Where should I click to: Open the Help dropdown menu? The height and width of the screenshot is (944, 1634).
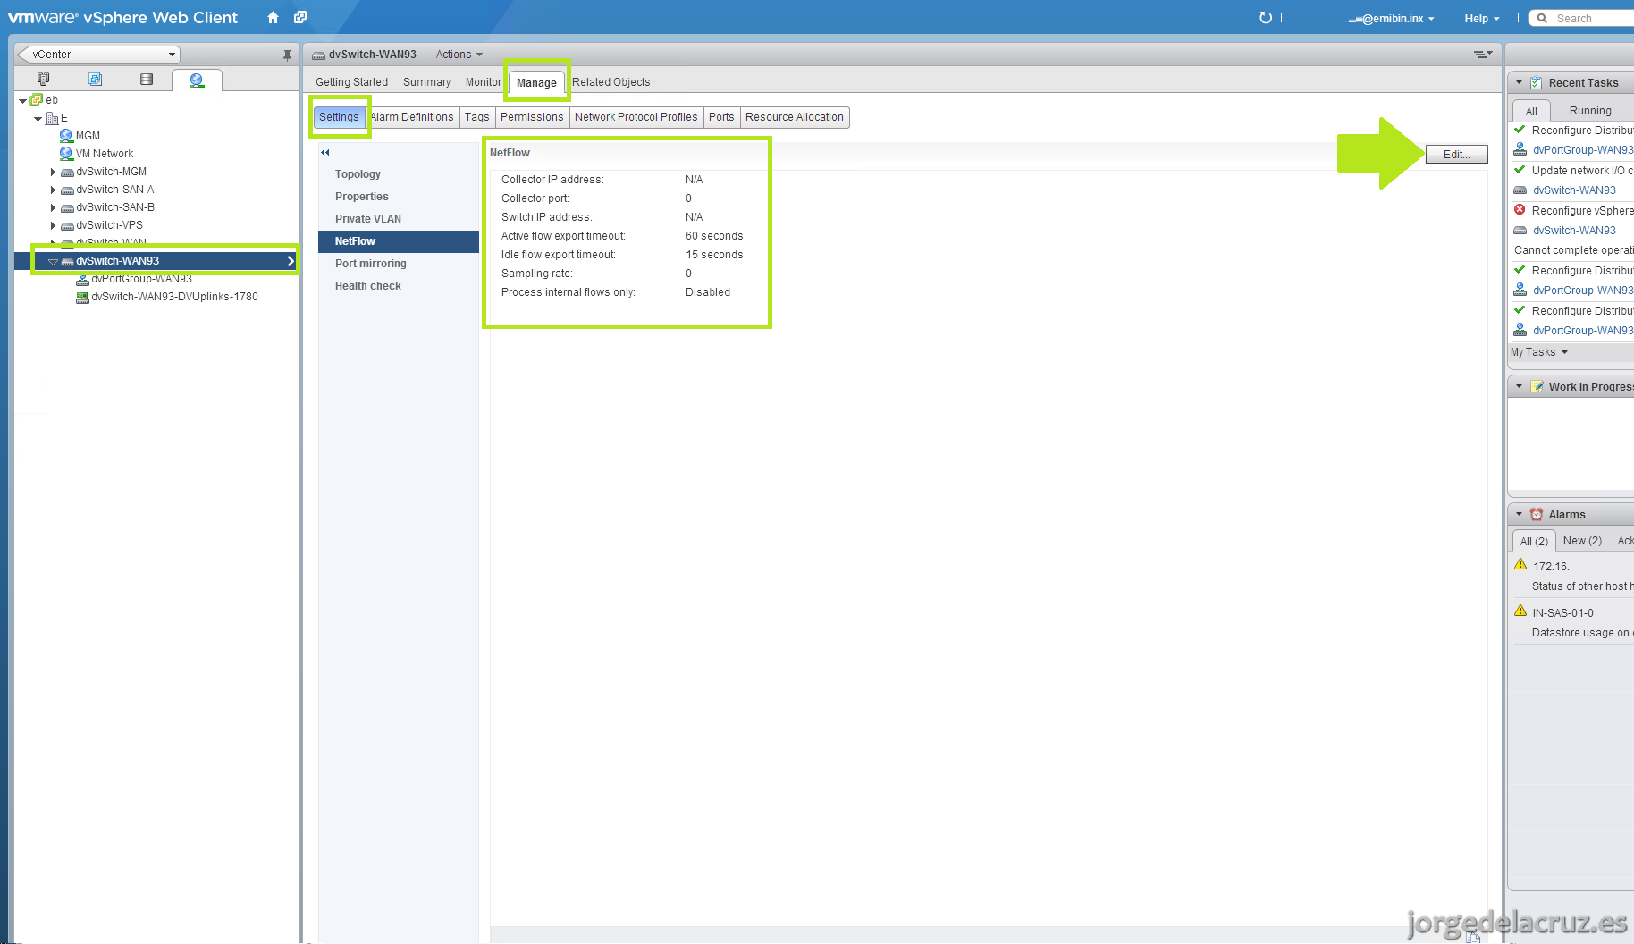click(1481, 18)
